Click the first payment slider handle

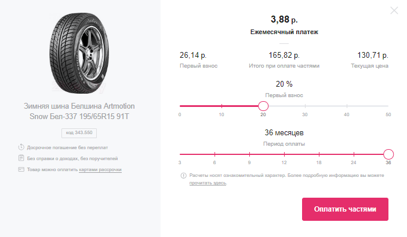coord(263,106)
